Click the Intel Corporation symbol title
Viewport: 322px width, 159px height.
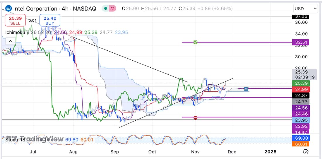[35, 9]
